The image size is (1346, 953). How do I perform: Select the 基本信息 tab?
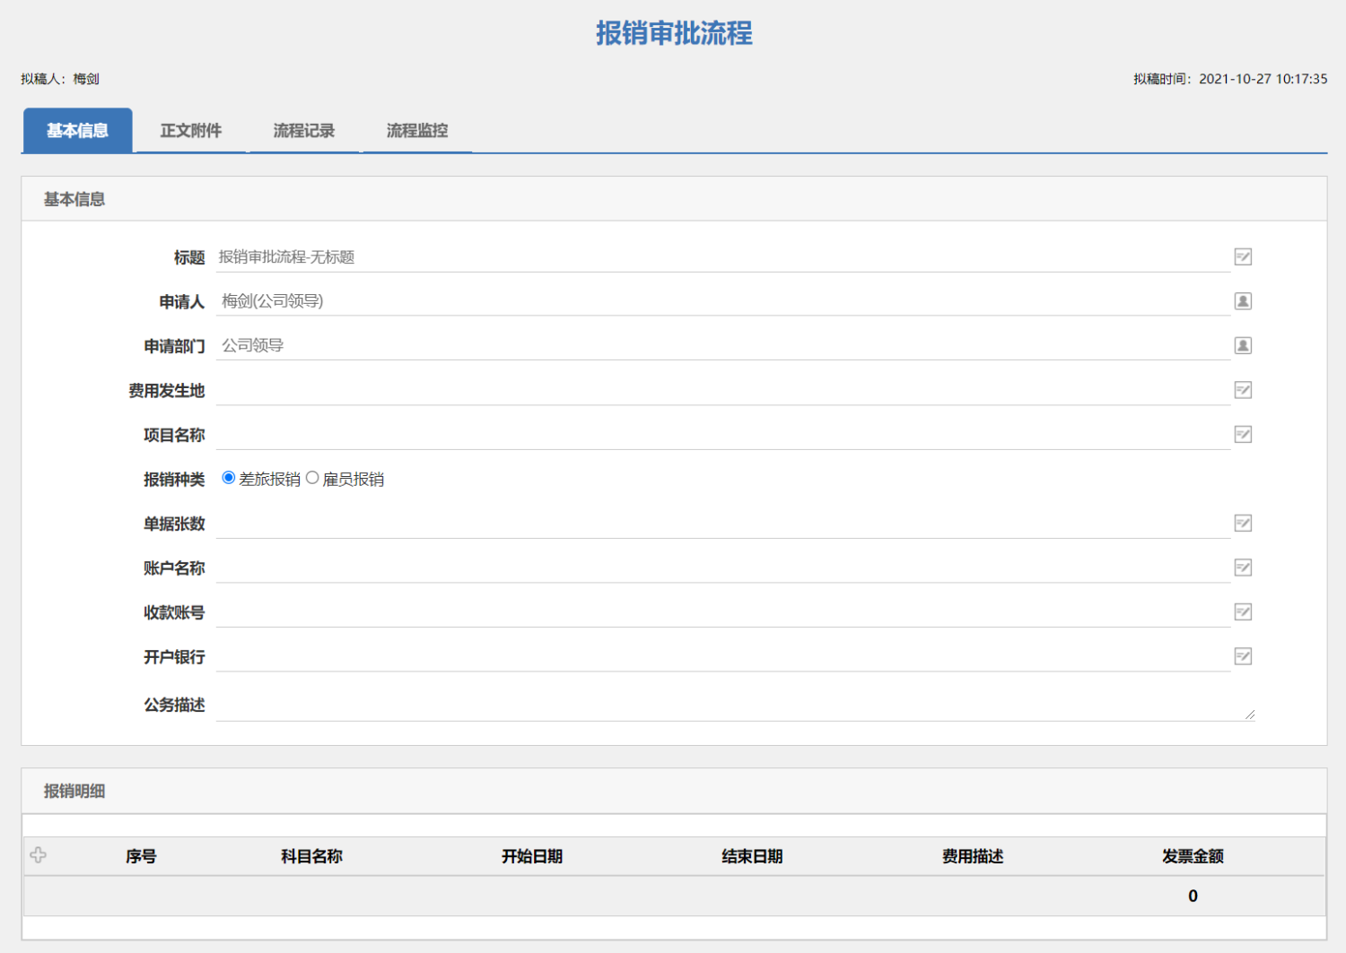(77, 130)
